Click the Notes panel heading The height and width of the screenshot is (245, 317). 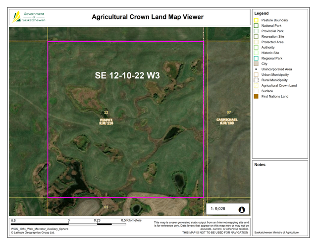coord(260,165)
